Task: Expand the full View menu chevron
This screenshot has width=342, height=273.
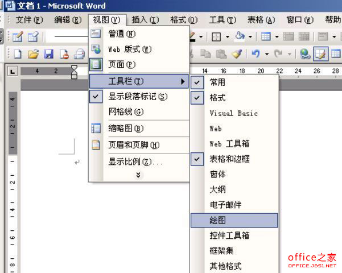Action: click(138, 175)
